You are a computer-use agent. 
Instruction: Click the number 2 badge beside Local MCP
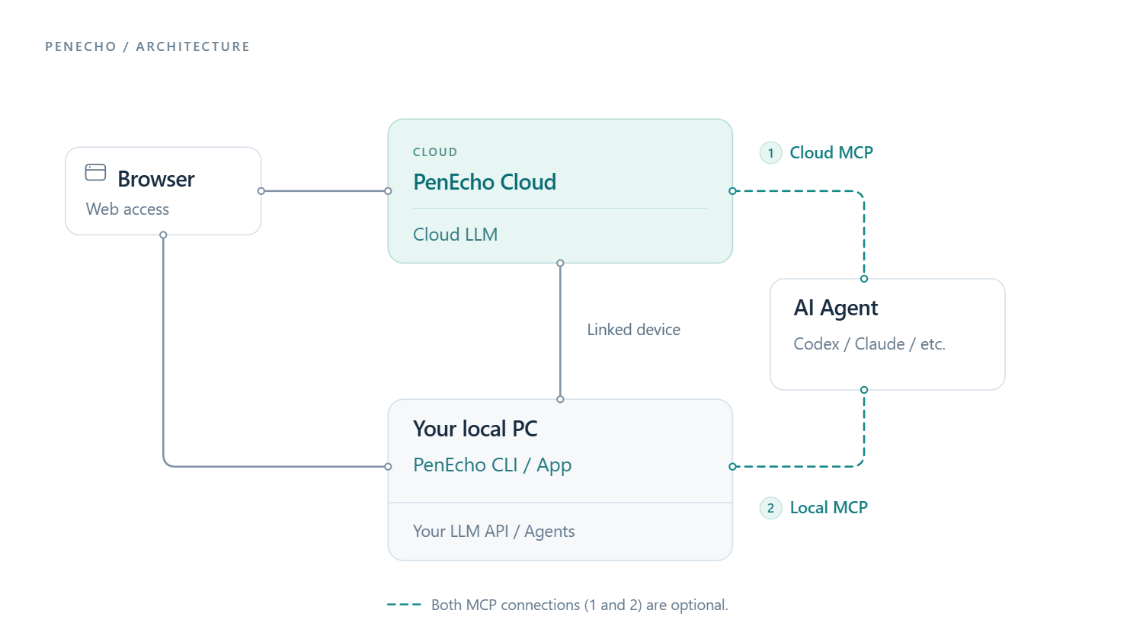tap(770, 508)
